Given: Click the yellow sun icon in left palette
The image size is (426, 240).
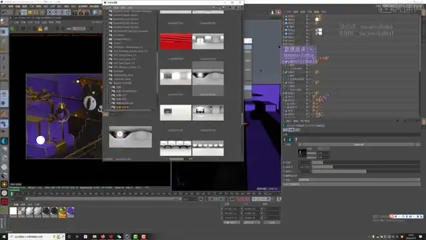Looking at the screenshot, I should 4,184.
